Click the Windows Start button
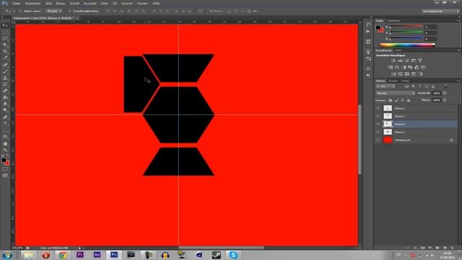This screenshot has height=260, width=462. click(7, 255)
